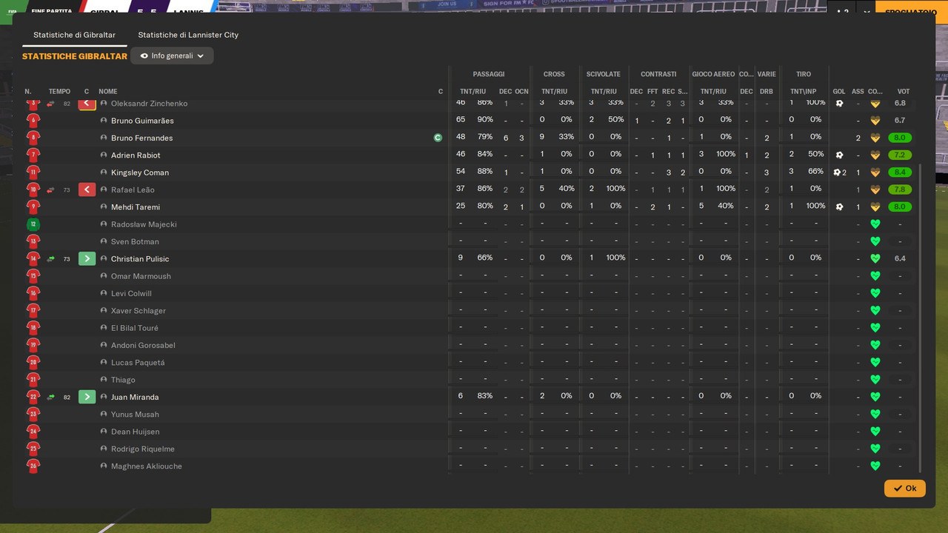
Task: Click Bruno Guimarães yellow condition heart icon
Action: tap(875, 121)
